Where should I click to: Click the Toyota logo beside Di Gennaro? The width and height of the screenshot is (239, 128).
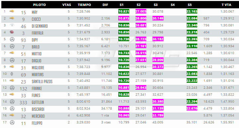[12, 25]
